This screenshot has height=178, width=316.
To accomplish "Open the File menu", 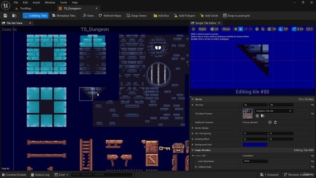I will pyautogui.click(x=16, y=2).
